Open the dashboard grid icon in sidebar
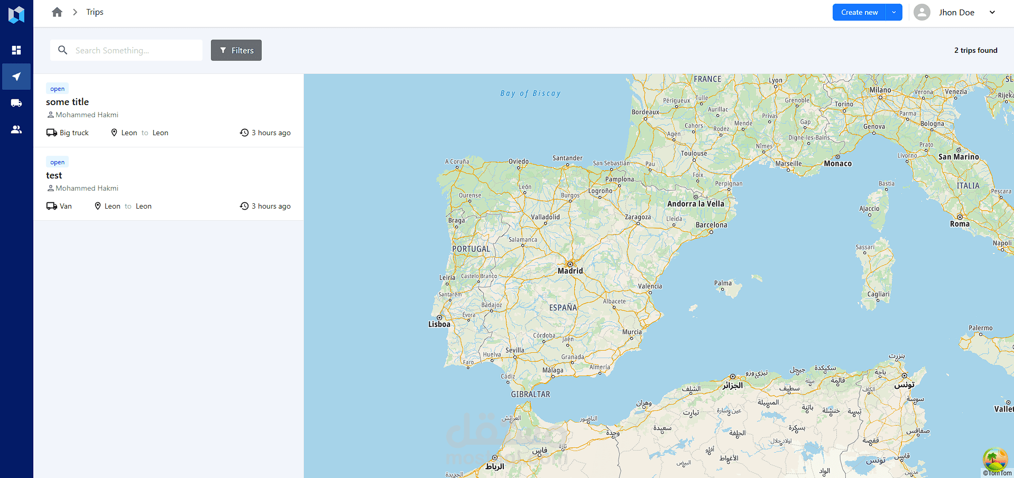 pyautogui.click(x=16, y=50)
